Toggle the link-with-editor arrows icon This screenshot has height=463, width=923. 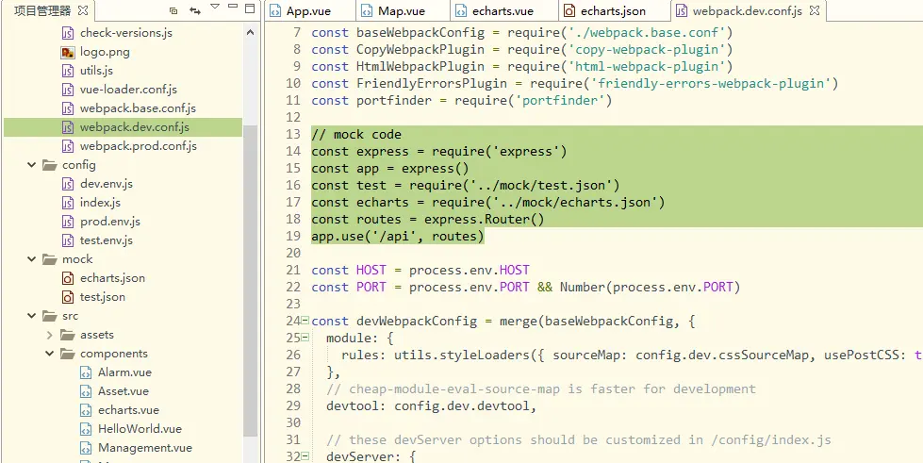tap(195, 10)
